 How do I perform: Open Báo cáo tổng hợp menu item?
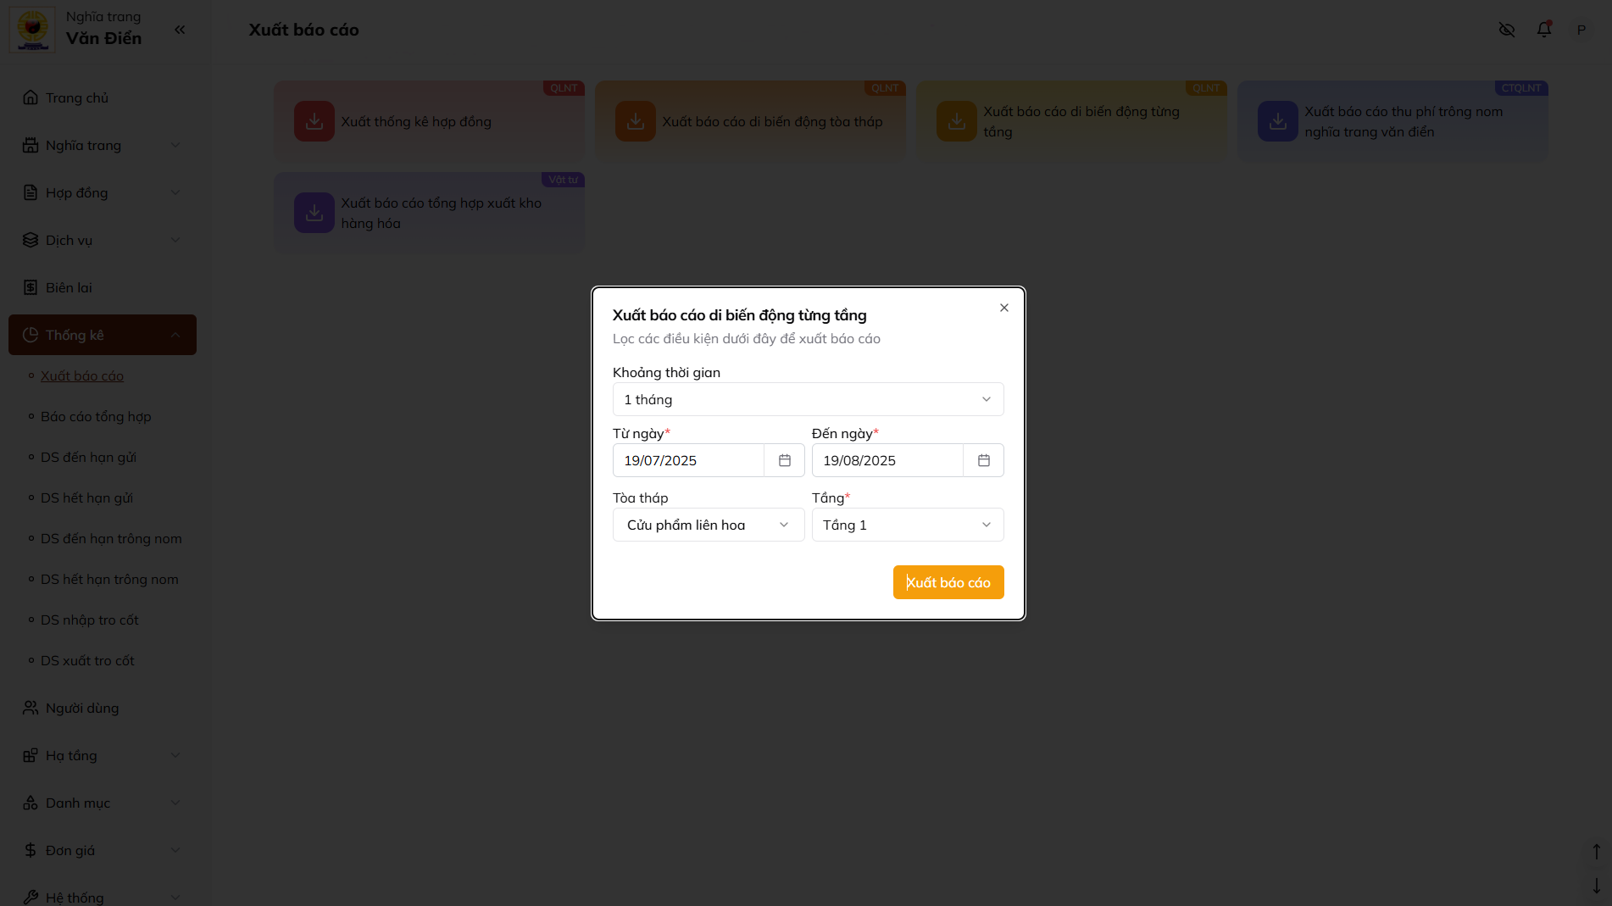coord(96,416)
